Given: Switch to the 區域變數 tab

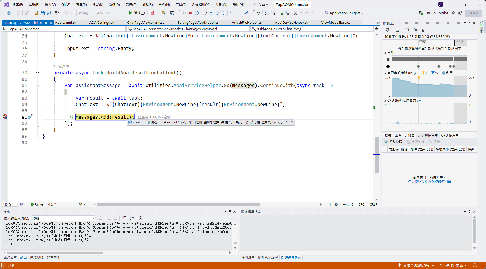Looking at the screenshot, I should 37,257.
